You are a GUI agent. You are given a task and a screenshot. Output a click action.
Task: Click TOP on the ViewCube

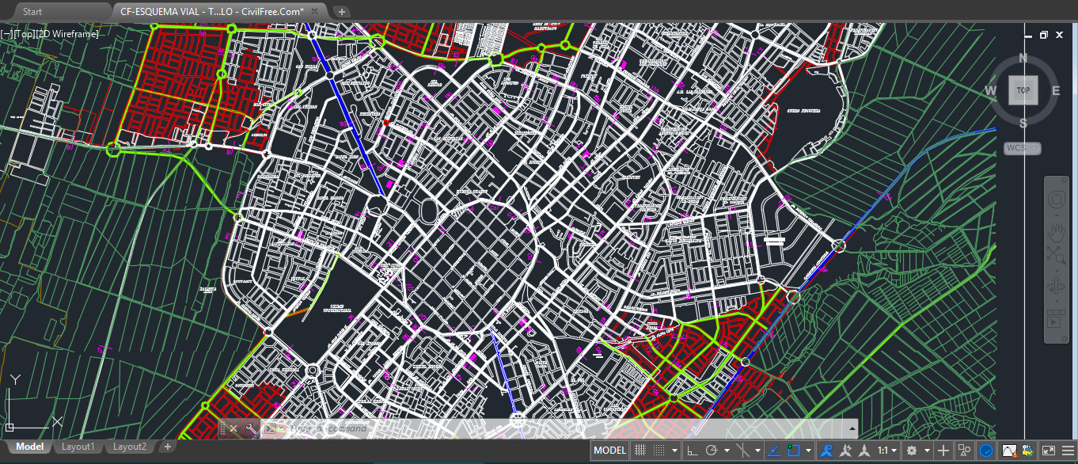pyautogui.click(x=1023, y=89)
